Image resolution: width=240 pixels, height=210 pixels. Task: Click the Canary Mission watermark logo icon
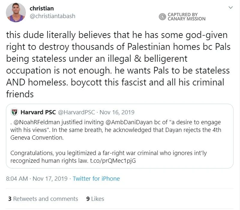pyautogui.click(x=162, y=17)
